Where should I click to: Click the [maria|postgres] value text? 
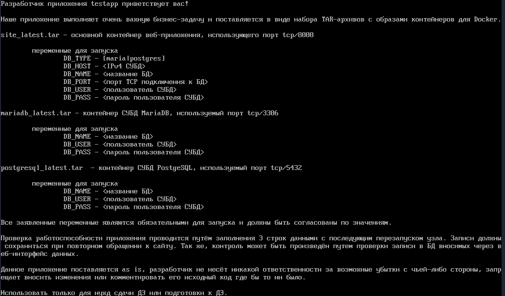[x=134, y=59]
